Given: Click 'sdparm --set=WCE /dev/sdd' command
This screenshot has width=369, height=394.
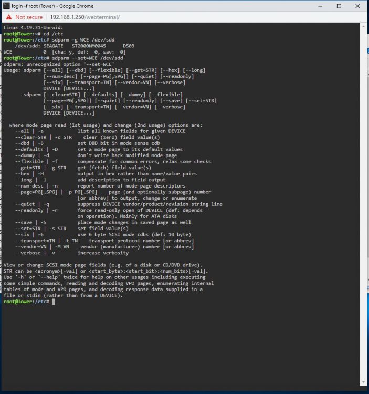Looking at the screenshot, I should (x=87, y=58).
